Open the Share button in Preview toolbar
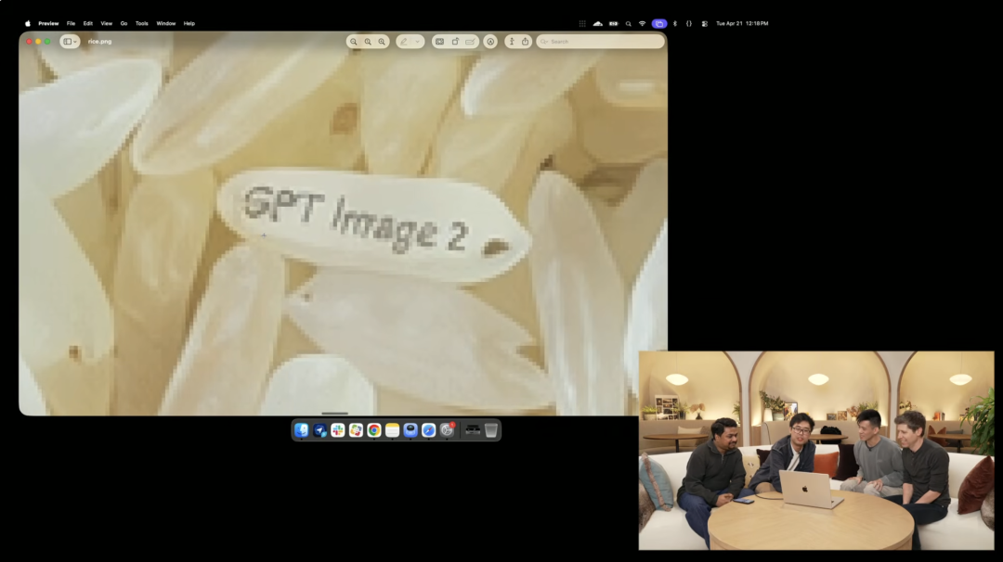The width and height of the screenshot is (1003, 562). [x=525, y=42]
